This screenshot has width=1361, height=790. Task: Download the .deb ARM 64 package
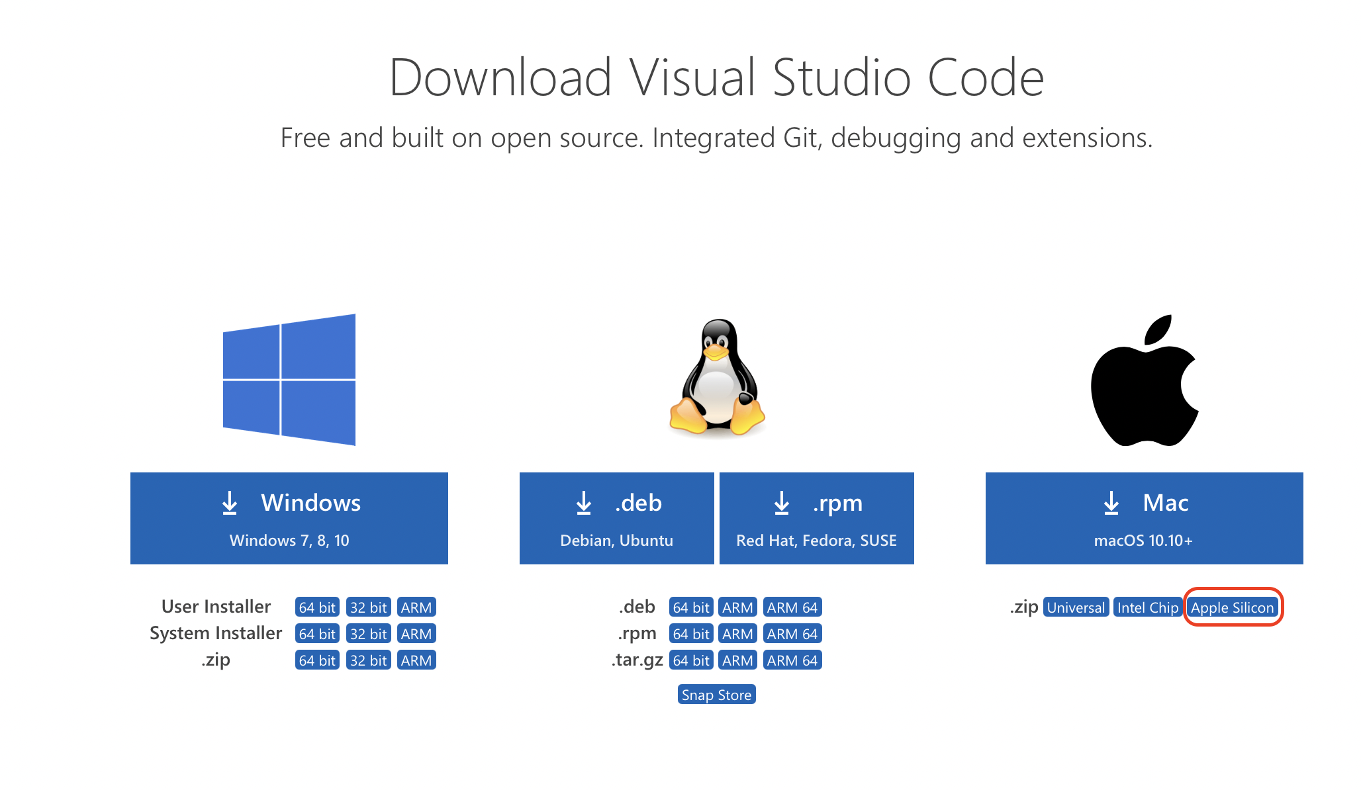coord(792,607)
